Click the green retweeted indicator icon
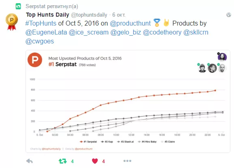Screen dimensions: 234x168 pyautogui.click(x=18, y=6)
